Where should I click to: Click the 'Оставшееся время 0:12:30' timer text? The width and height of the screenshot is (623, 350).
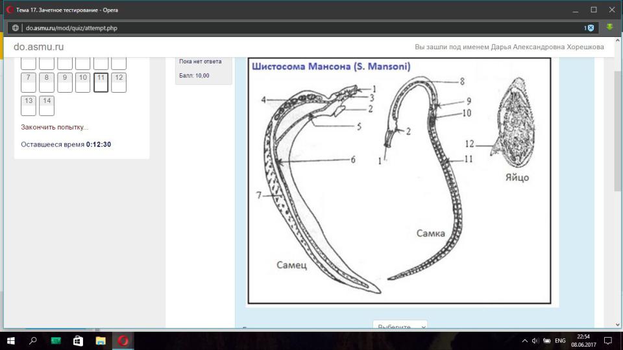click(x=66, y=145)
